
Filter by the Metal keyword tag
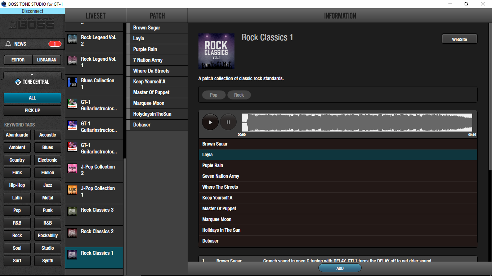48,198
